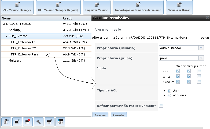Collapse the DADOS_130515 tree node
The height and width of the screenshot is (129, 210).
(x=4, y=24)
